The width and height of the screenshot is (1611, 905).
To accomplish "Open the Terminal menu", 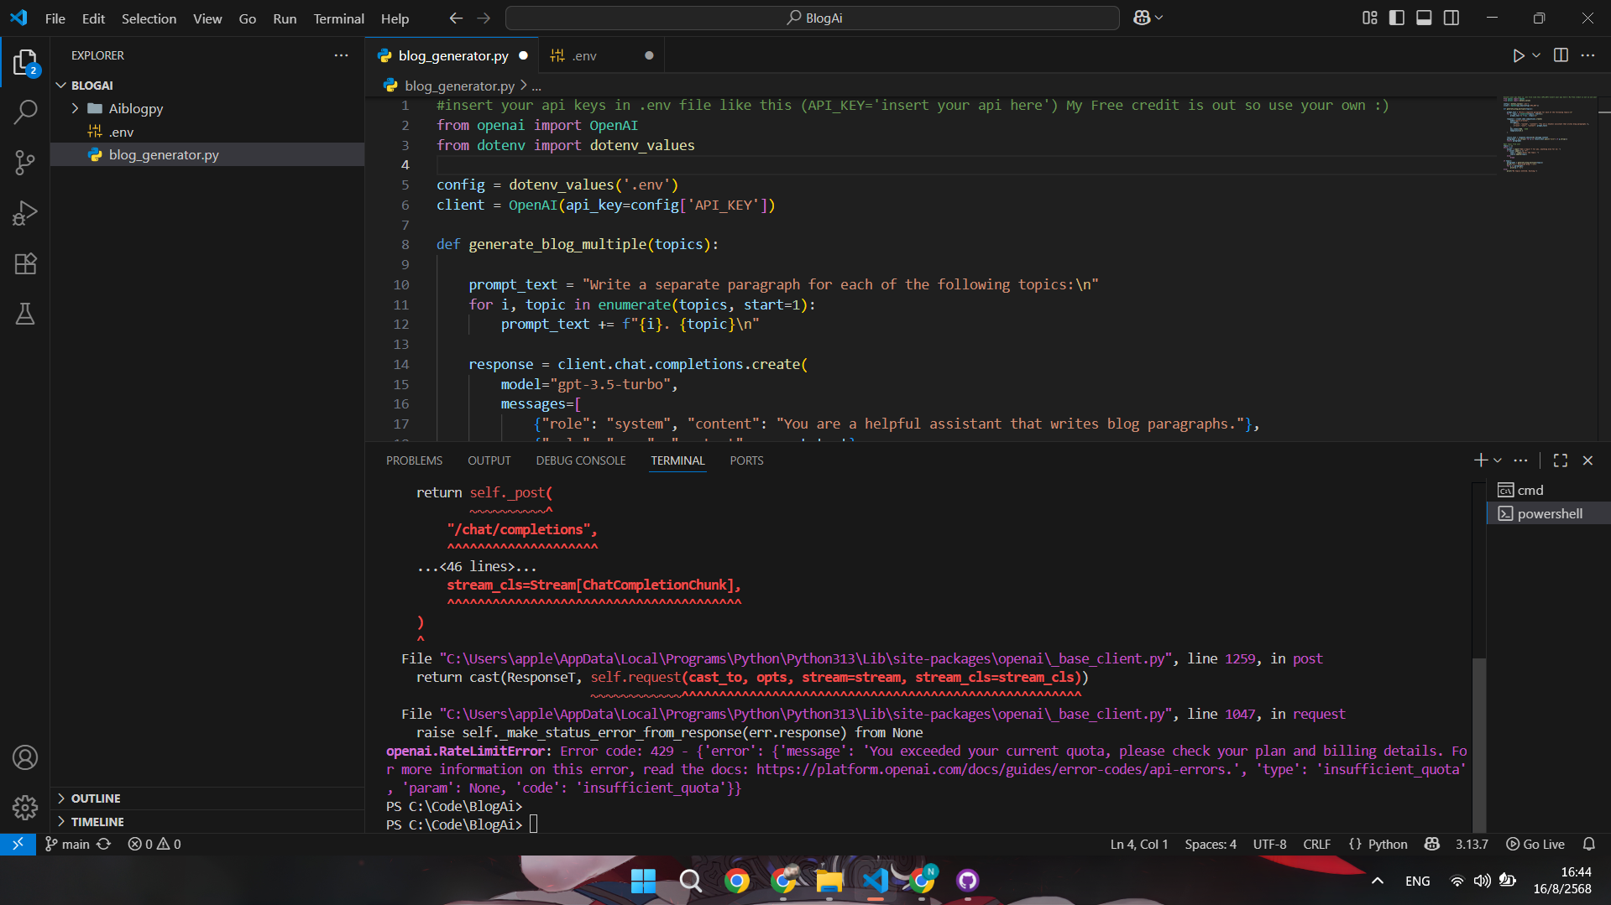I will click(338, 18).
